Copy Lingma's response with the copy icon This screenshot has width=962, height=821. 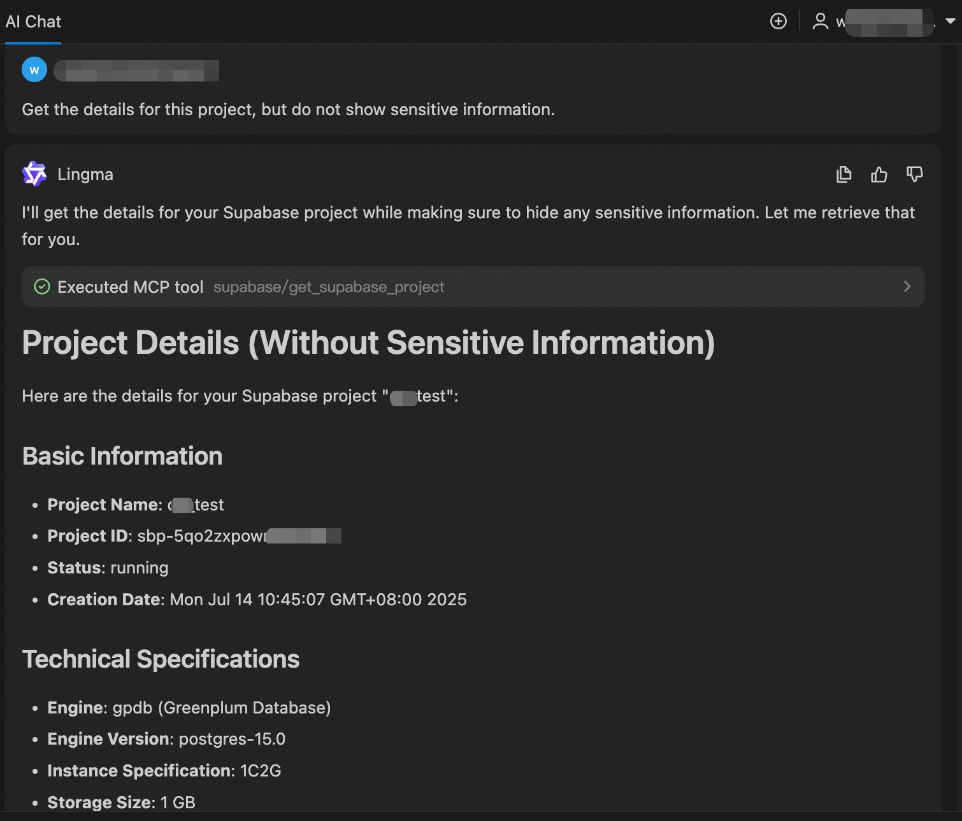844,174
